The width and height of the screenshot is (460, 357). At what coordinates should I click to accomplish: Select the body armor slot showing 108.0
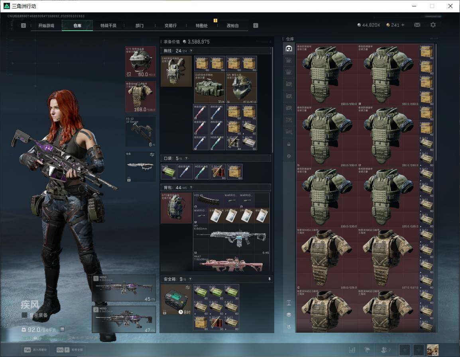click(141, 96)
